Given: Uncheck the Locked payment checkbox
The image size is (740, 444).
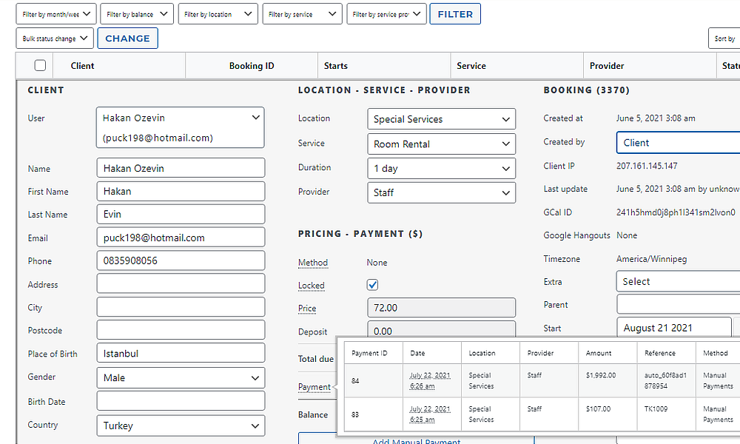Looking at the screenshot, I should [372, 284].
